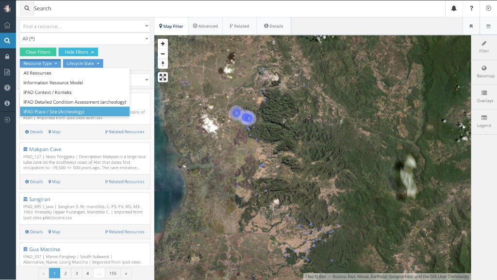This screenshot has width=497, height=280.
Task: Switch to the Map Filter tab
Action: [x=171, y=26]
